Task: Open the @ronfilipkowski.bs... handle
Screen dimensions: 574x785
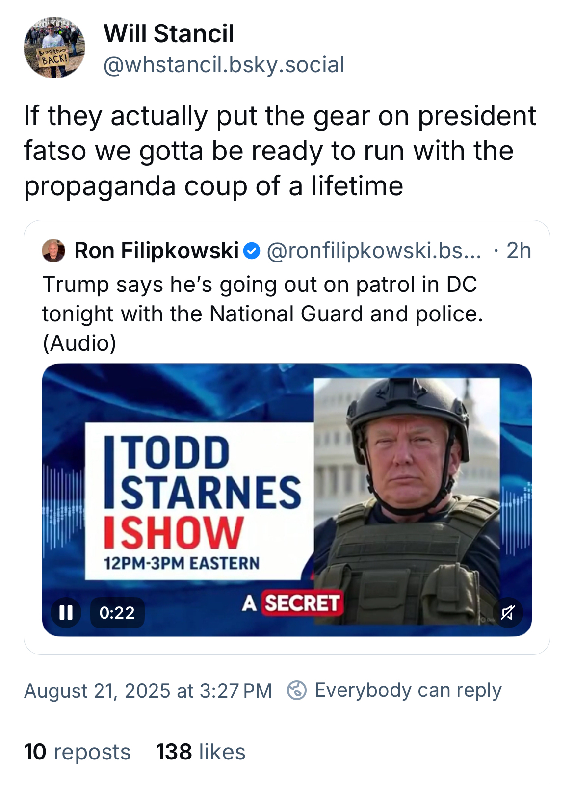Action: point(374,251)
